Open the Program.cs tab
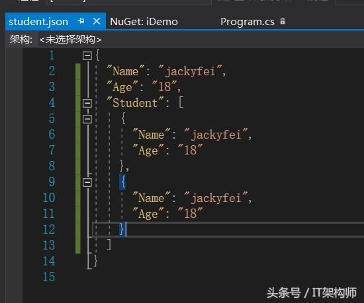 [x=248, y=22]
